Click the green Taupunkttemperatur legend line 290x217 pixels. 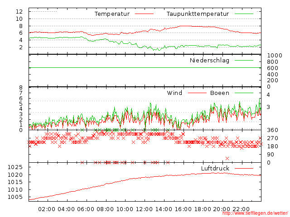pos(244,14)
